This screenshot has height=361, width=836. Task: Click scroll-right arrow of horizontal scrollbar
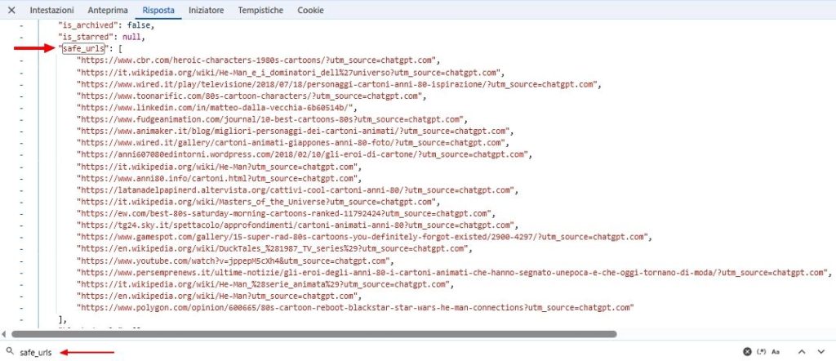point(830,333)
